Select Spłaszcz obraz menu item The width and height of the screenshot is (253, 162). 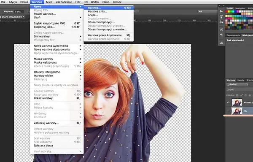[x=57, y=146]
